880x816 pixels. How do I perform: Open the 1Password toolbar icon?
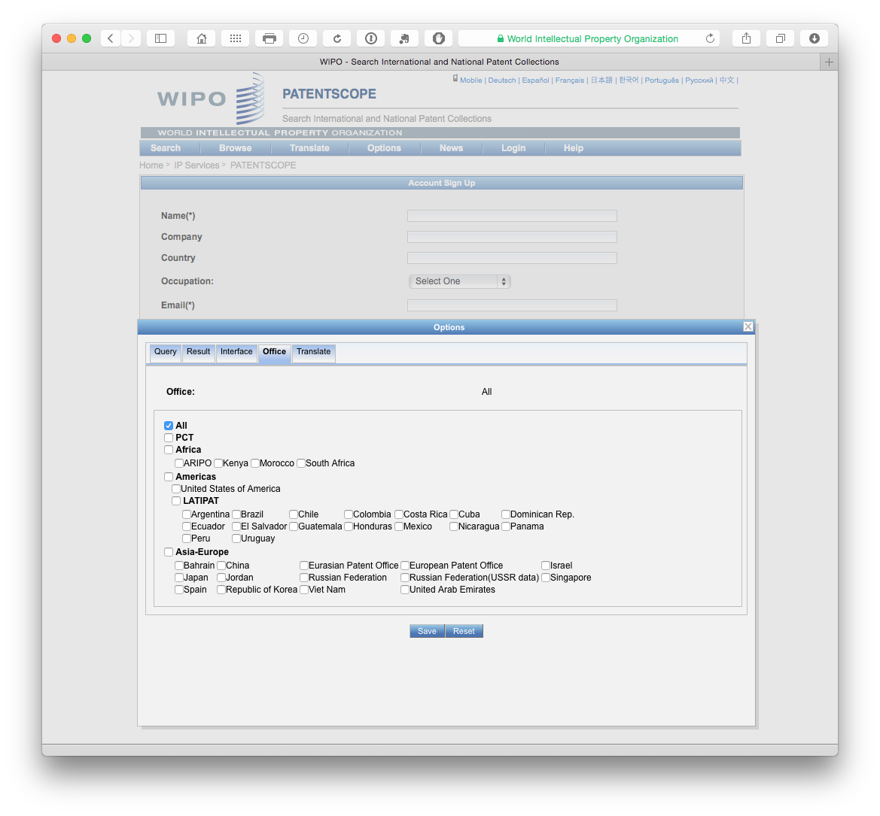(x=371, y=38)
